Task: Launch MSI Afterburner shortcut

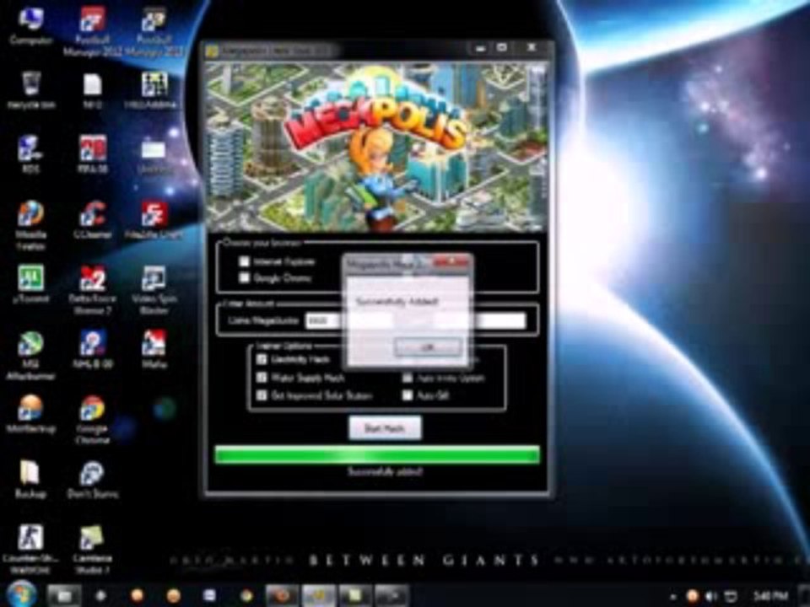Action: 31,355
